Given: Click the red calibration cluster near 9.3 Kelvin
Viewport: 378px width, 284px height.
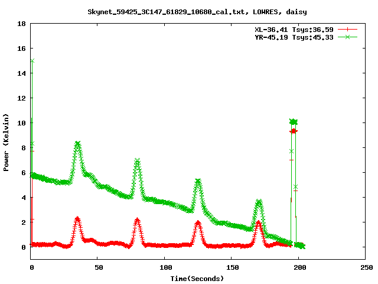Looking at the screenshot, I should coord(294,131).
